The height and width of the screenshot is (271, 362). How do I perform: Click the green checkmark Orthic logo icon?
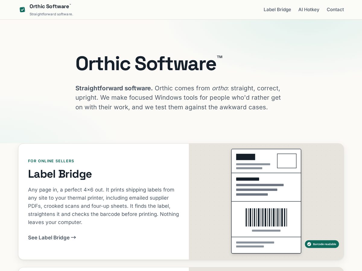click(22, 10)
